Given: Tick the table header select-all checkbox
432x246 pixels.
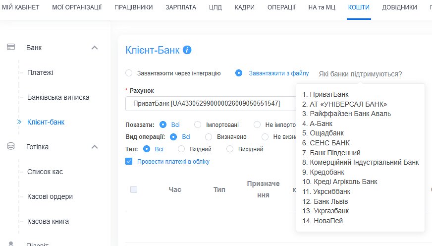Looking at the screenshot, I should pos(134,189).
